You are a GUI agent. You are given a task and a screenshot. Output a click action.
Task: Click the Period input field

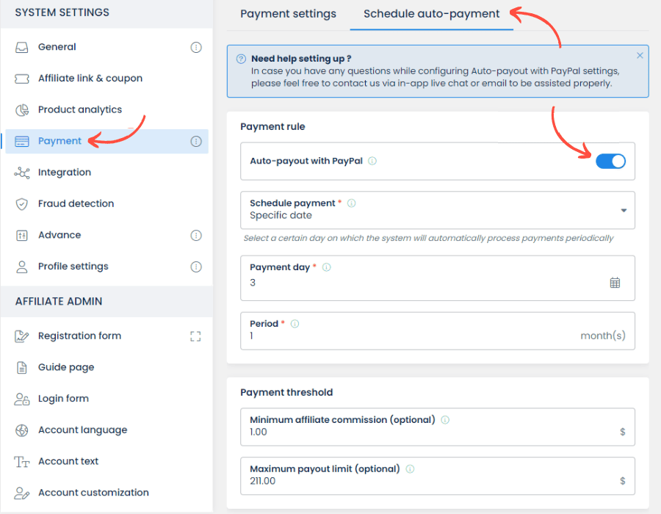[x=411, y=336]
